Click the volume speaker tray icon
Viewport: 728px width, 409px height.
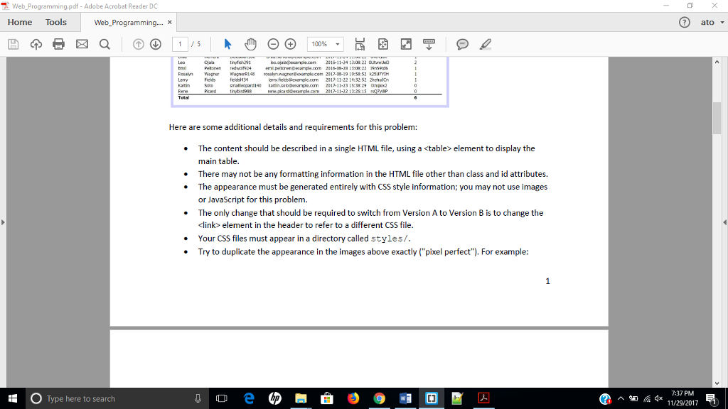pyautogui.click(x=659, y=398)
